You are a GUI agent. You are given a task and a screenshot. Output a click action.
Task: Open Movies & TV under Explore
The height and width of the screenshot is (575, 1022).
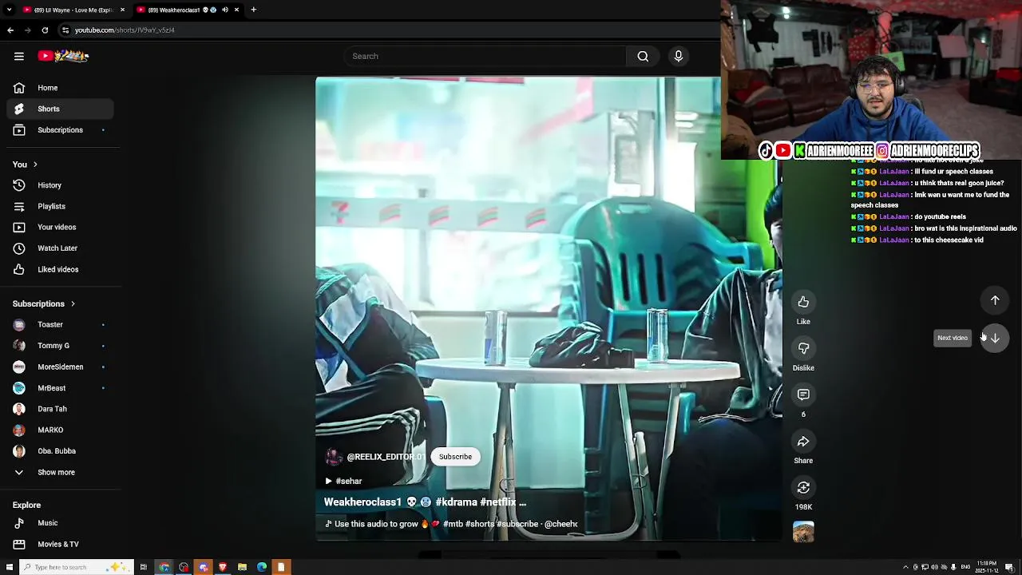[x=61, y=544]
